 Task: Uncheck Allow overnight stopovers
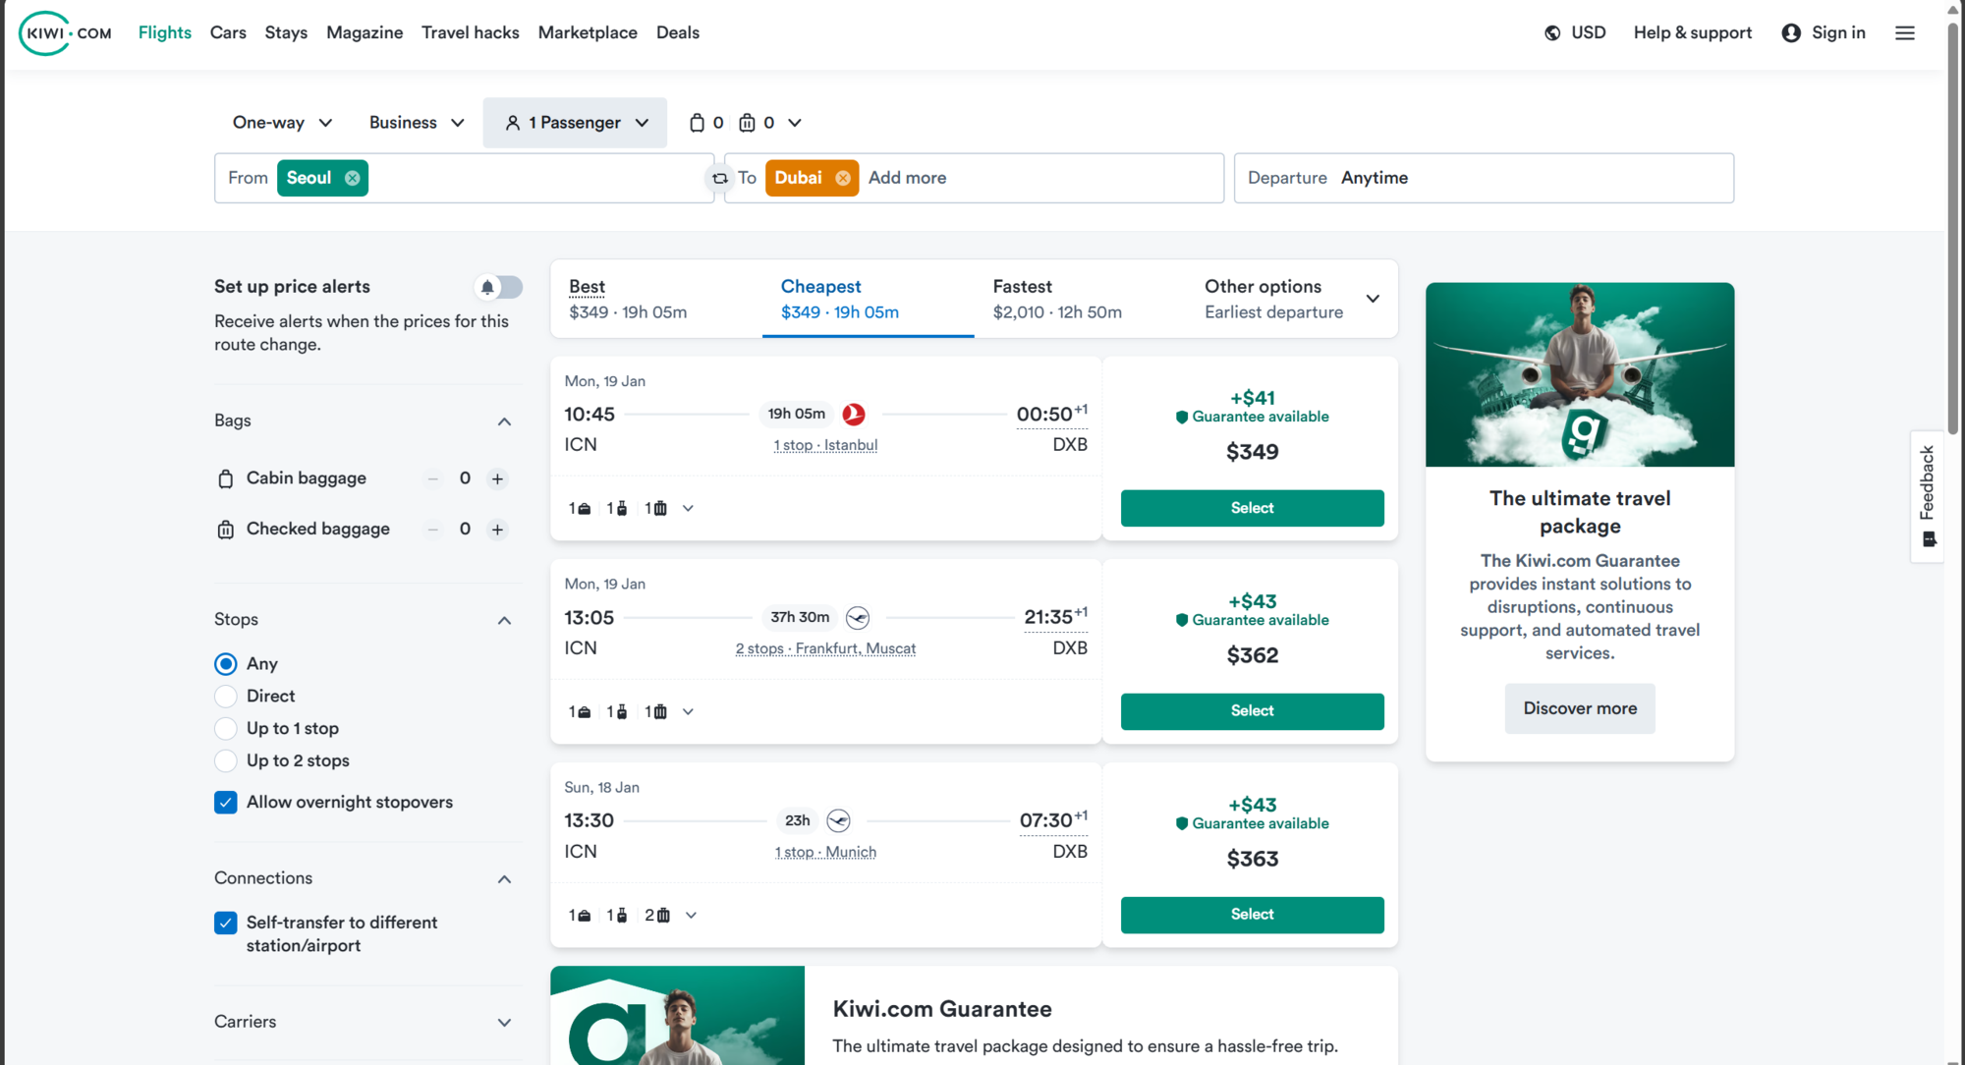pos(226,803)
